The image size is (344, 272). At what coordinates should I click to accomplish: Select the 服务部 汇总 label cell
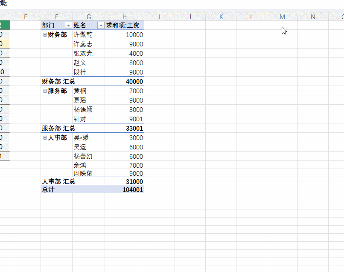[58, 129]
